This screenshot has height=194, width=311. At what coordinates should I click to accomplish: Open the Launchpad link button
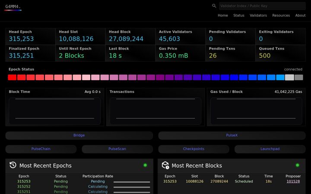coord(270,149)
